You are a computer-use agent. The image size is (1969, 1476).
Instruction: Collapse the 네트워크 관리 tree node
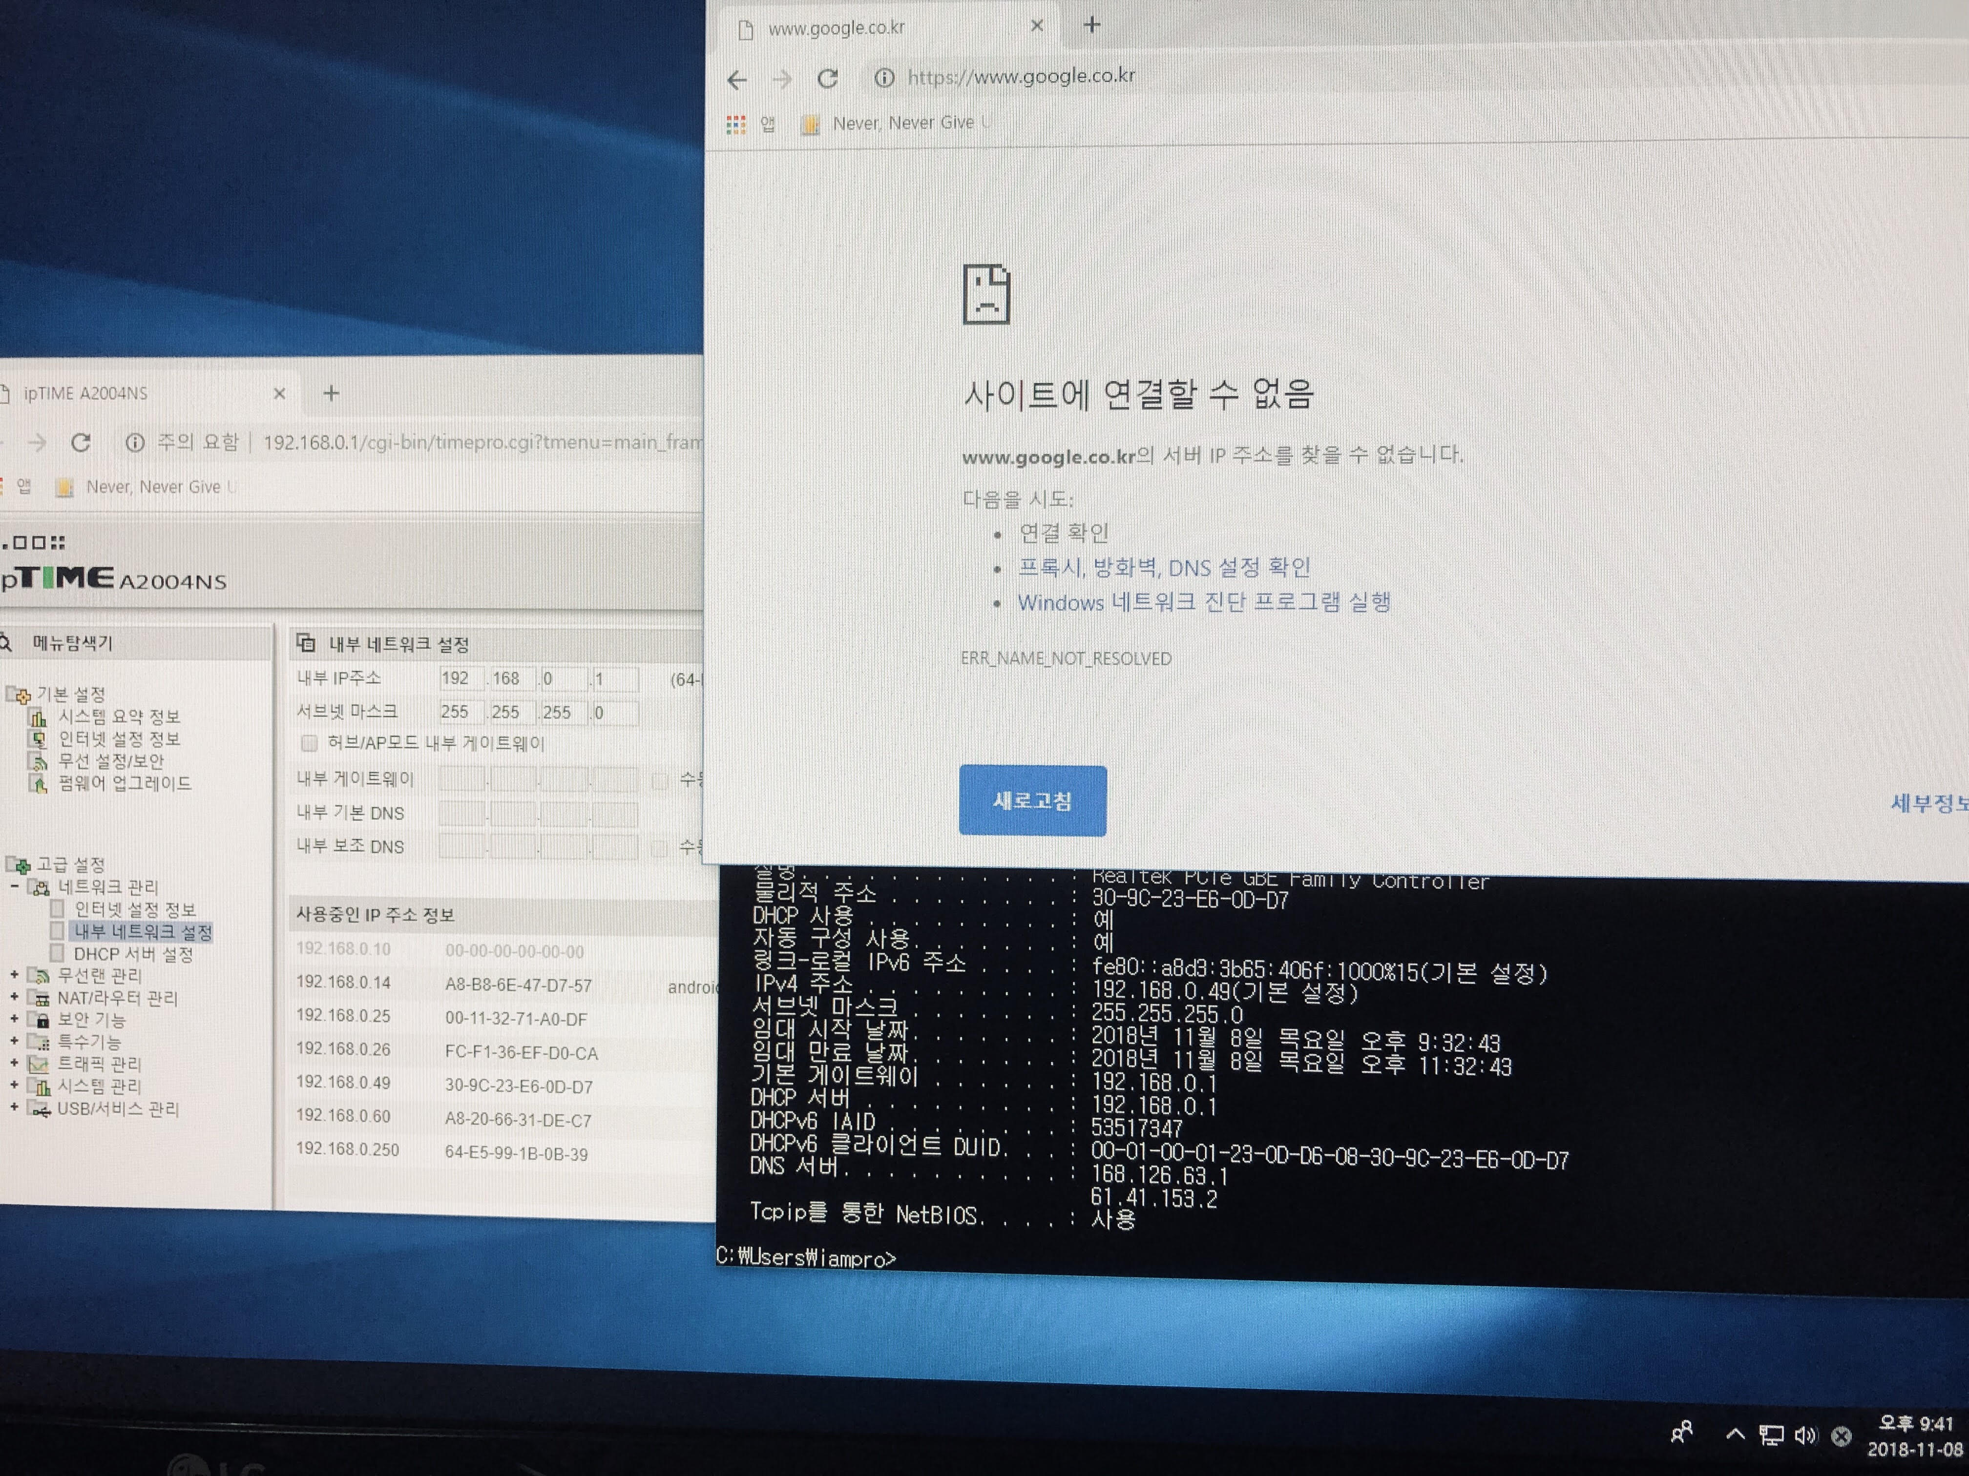[x=14, y=887]
